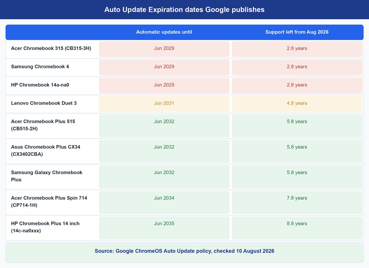This screenshot has width=369, height=268.
Task: Select the Acer Chromebook Plus 515 (CB515-2H) label
Action: click(43, 125)
